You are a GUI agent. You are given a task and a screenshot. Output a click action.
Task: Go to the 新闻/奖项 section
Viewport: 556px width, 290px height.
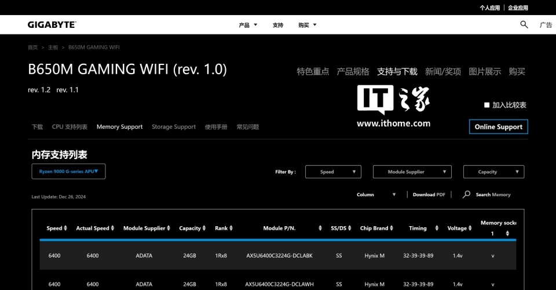(443, 72)
